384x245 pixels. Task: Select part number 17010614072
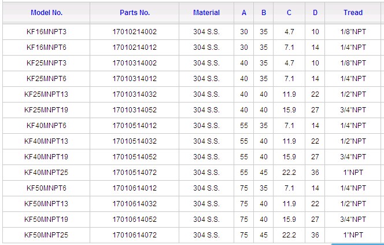(x=134, y=235)
